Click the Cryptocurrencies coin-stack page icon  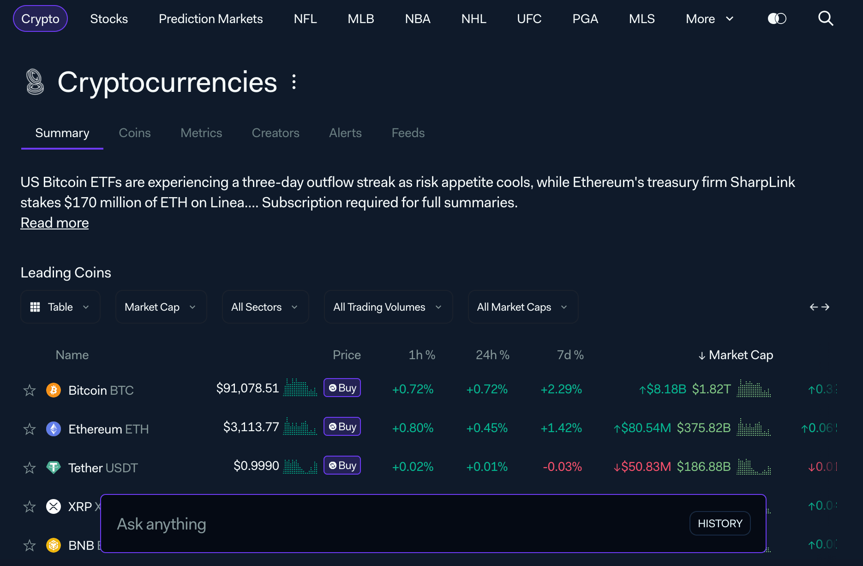click(35, 82)
